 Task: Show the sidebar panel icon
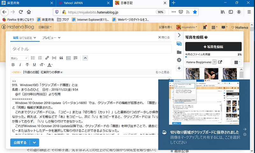(x=230, y=12)
